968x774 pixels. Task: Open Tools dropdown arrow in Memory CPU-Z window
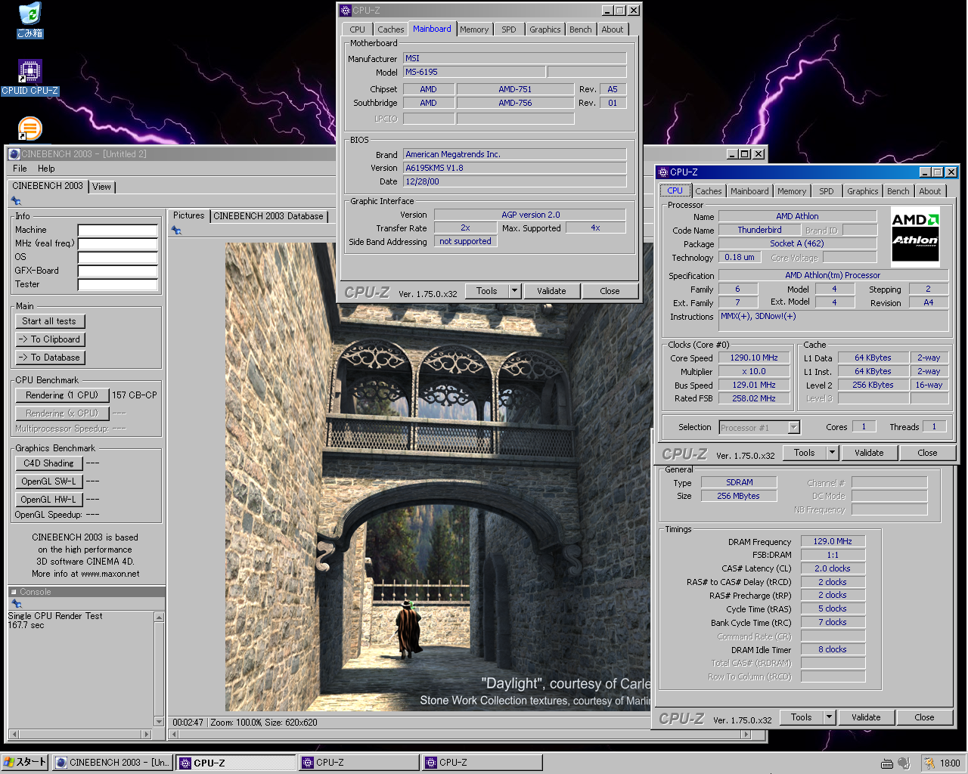click(829, 717)
